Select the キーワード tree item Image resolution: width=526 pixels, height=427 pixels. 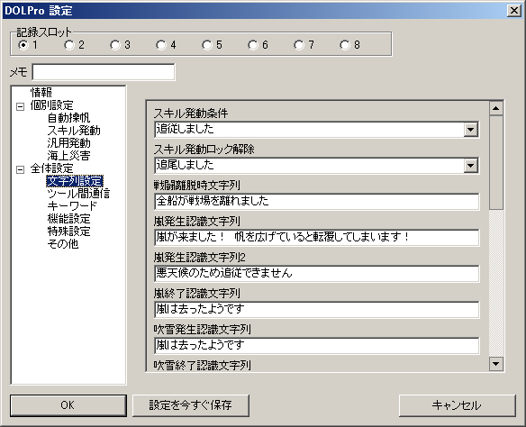point(72,206)
